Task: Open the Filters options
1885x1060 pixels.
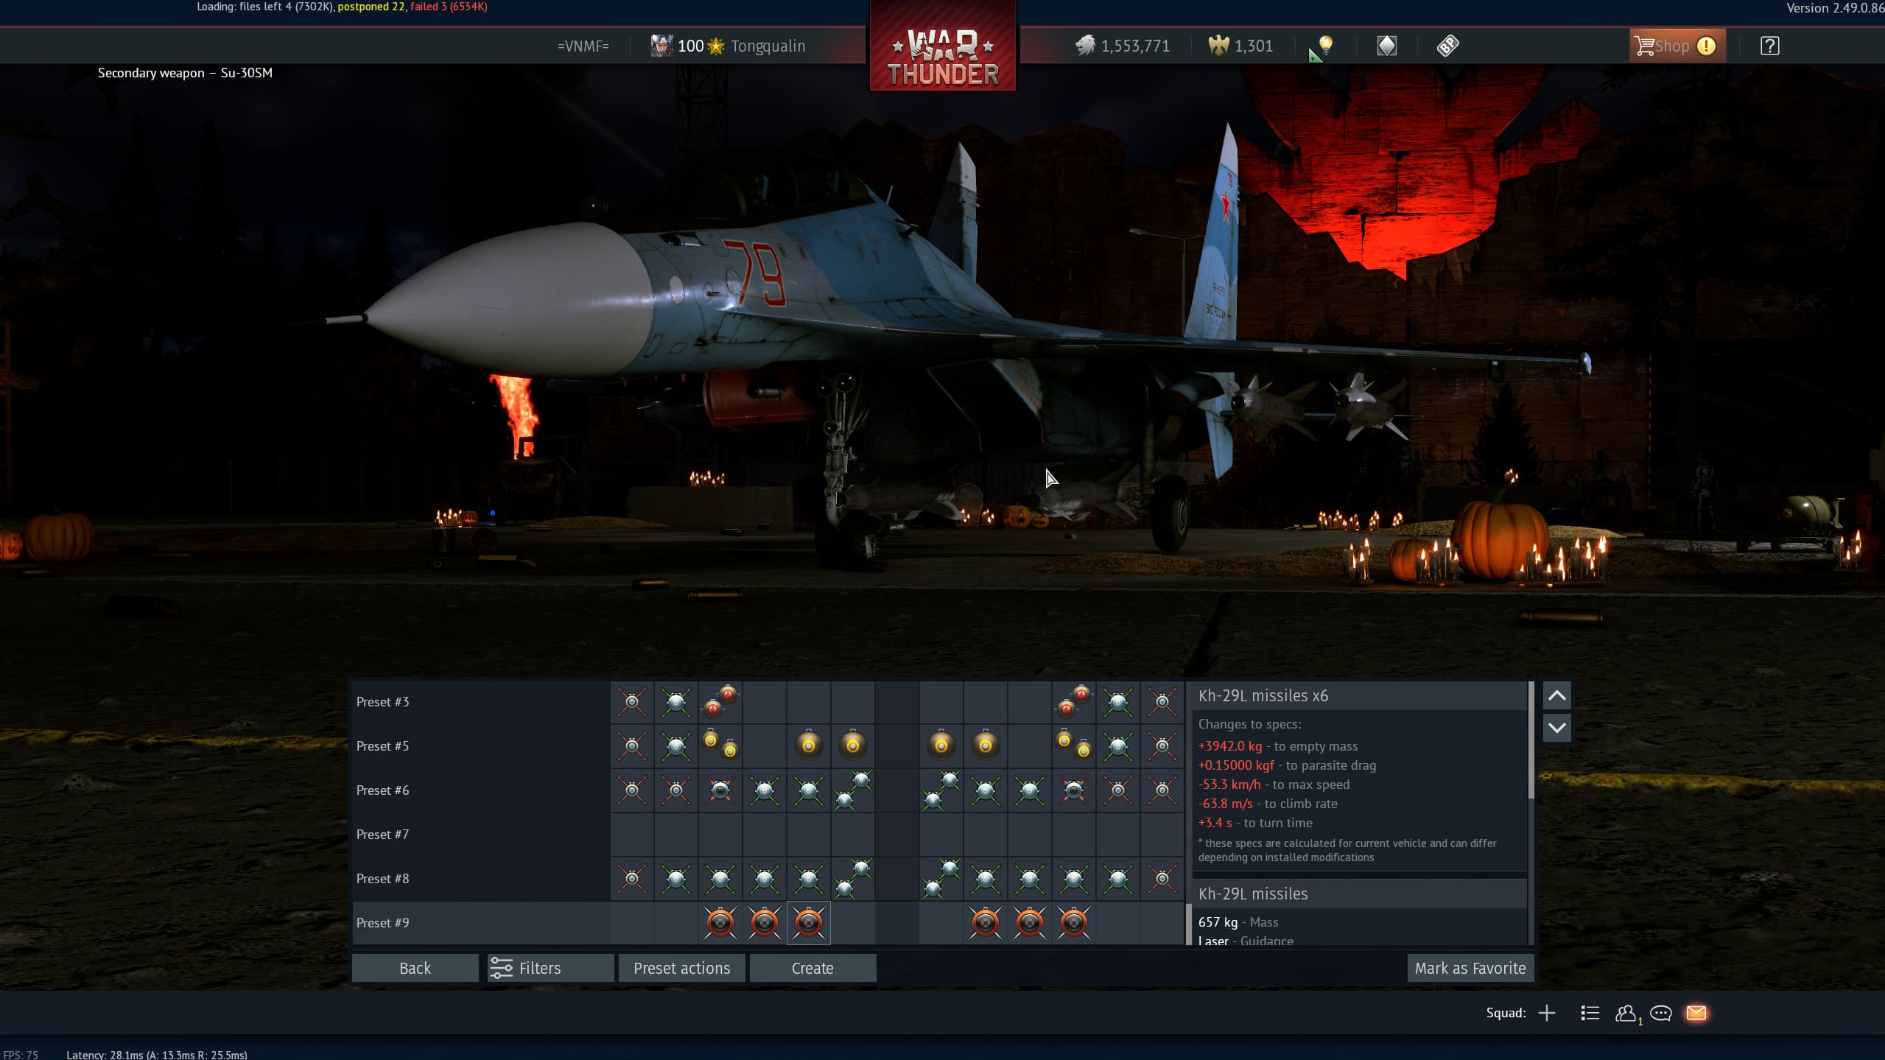Action: pyautogui.click(x=550, y=968)
